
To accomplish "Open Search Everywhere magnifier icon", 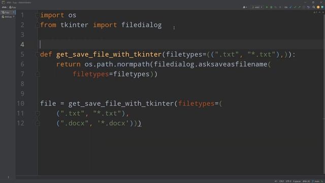I will pyautogui.click(x=314, y=7).
